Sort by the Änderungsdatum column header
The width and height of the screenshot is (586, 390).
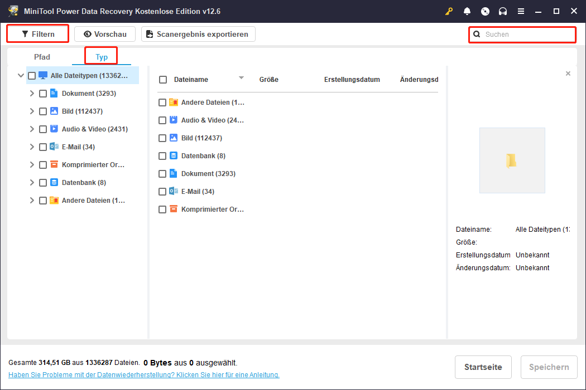coord(419,80)
